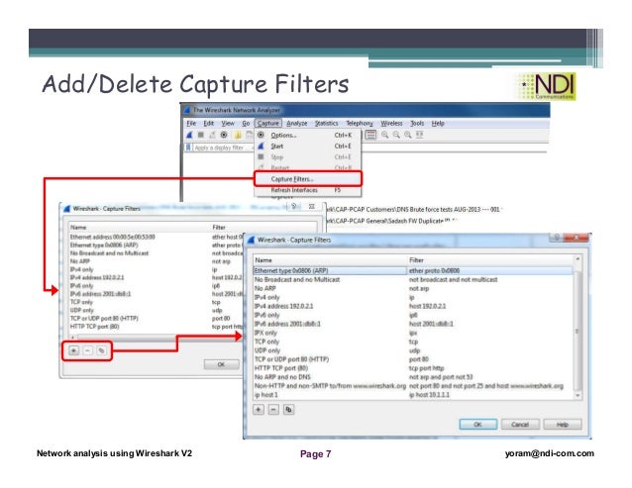632x488 pixels.
Task: Choose Refresh Interfaces from the Capture menu
Action: click(307, 190)
